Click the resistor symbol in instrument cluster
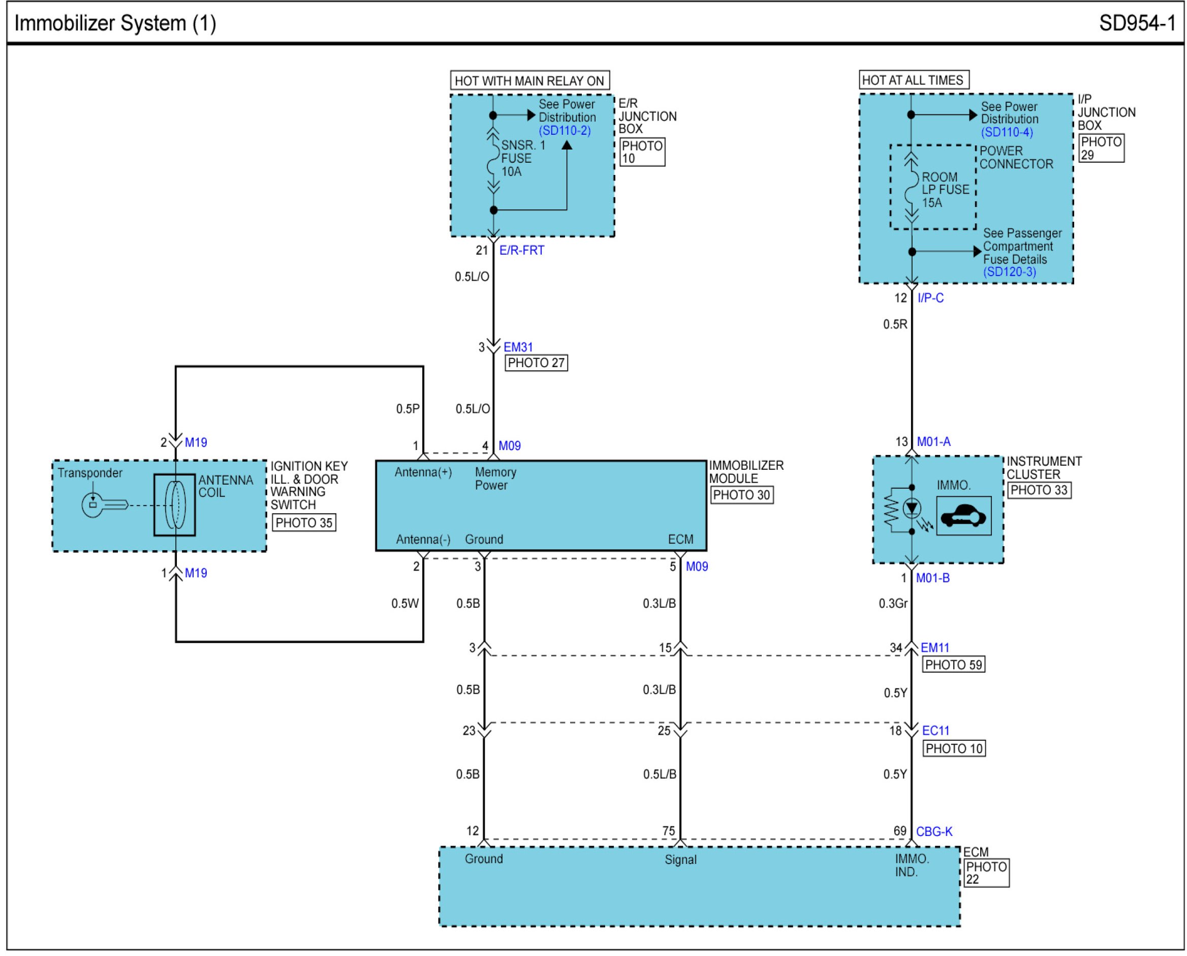 pos(890,510)
